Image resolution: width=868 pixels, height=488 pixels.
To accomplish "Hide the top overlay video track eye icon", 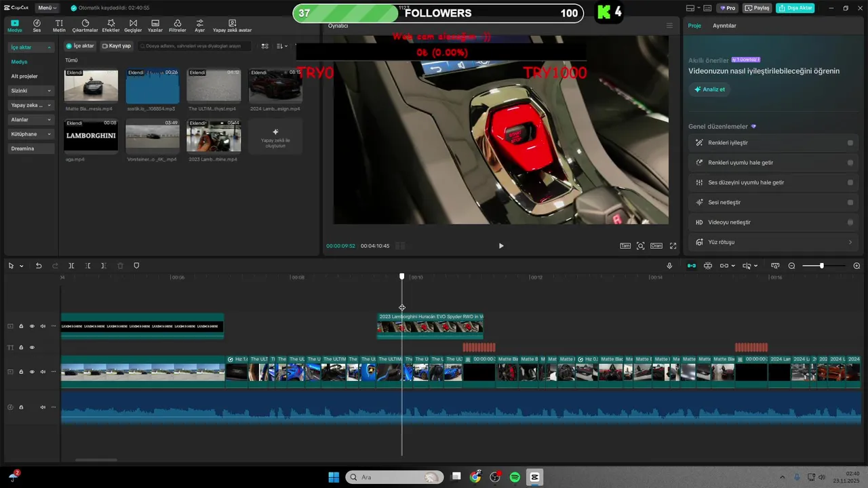I will pyautogui.click(x=32, y=326).
